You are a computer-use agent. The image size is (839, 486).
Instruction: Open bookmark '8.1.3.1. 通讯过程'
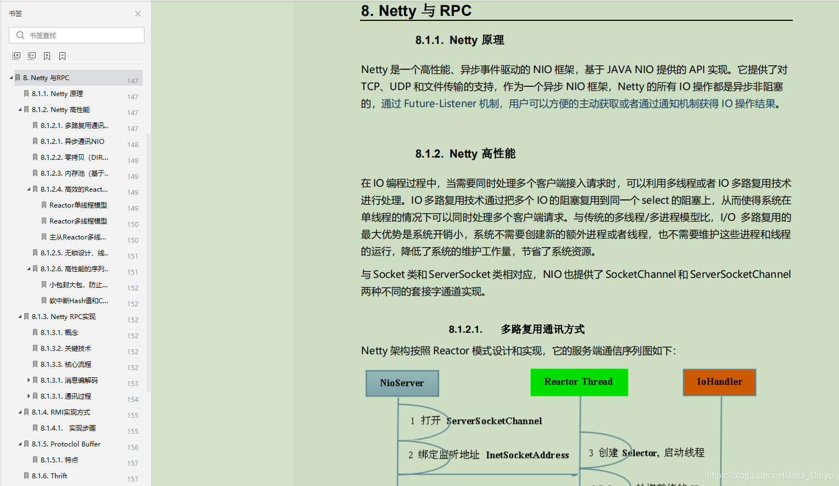point(66,396)
